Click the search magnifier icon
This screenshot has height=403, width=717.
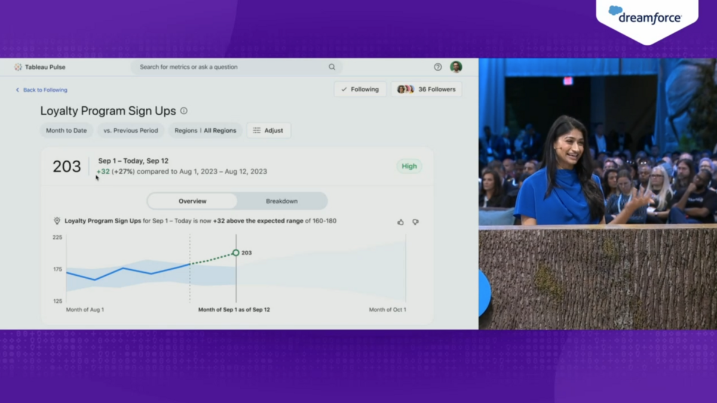tap(332, 67)
